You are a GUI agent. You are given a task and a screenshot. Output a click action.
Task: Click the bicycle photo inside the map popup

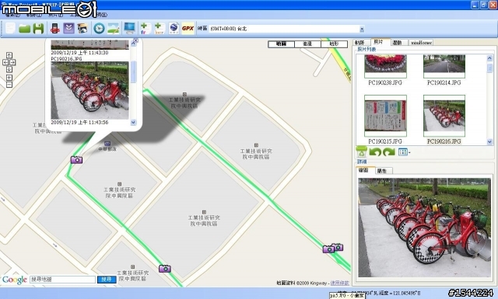click(90, 90)
